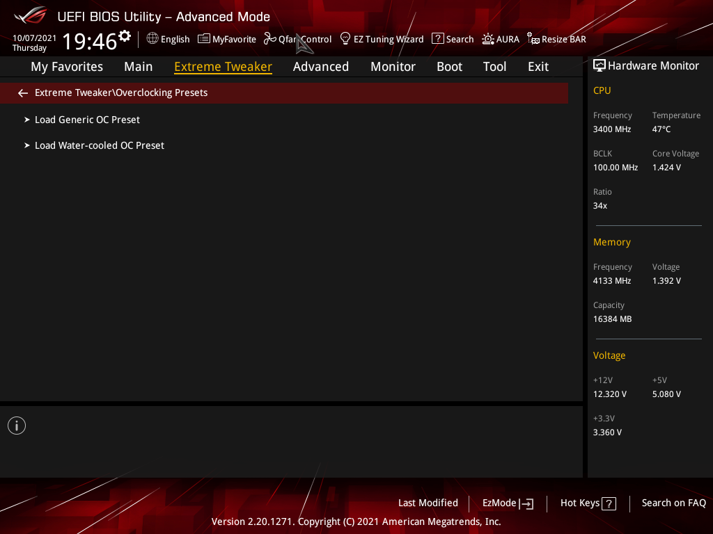Click the CPU temperature value 47°C
Screen dimensions: 713x534
[661, 129]
